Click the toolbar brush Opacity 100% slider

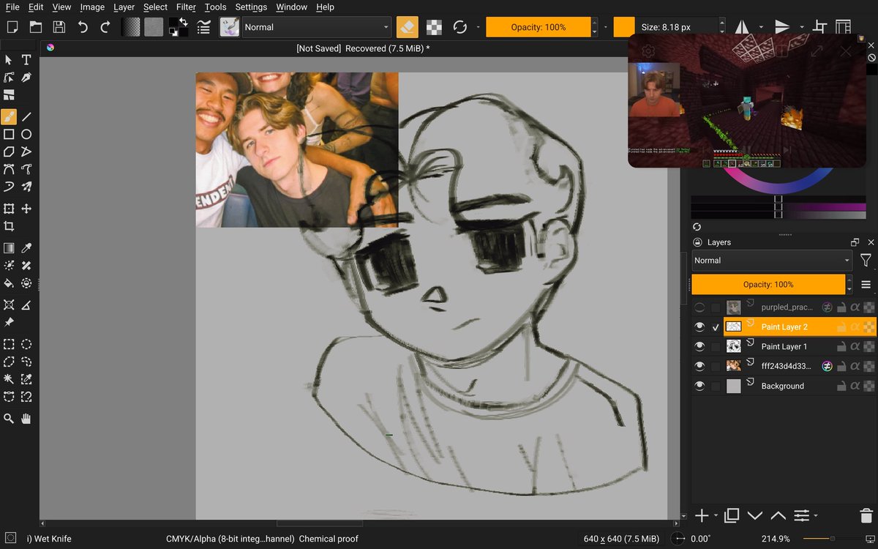[x=538, y=27]
